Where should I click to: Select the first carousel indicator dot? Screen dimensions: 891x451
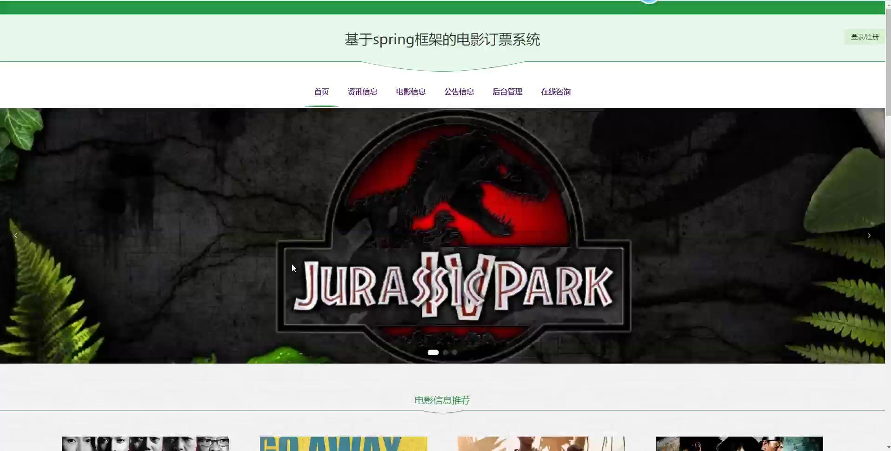433,352
